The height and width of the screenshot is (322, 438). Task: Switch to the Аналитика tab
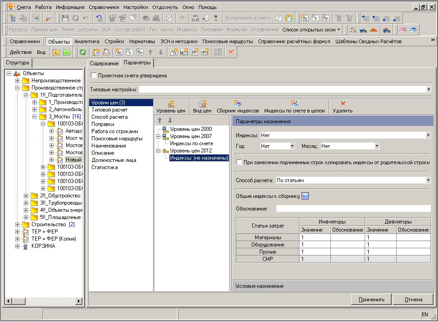87,41
